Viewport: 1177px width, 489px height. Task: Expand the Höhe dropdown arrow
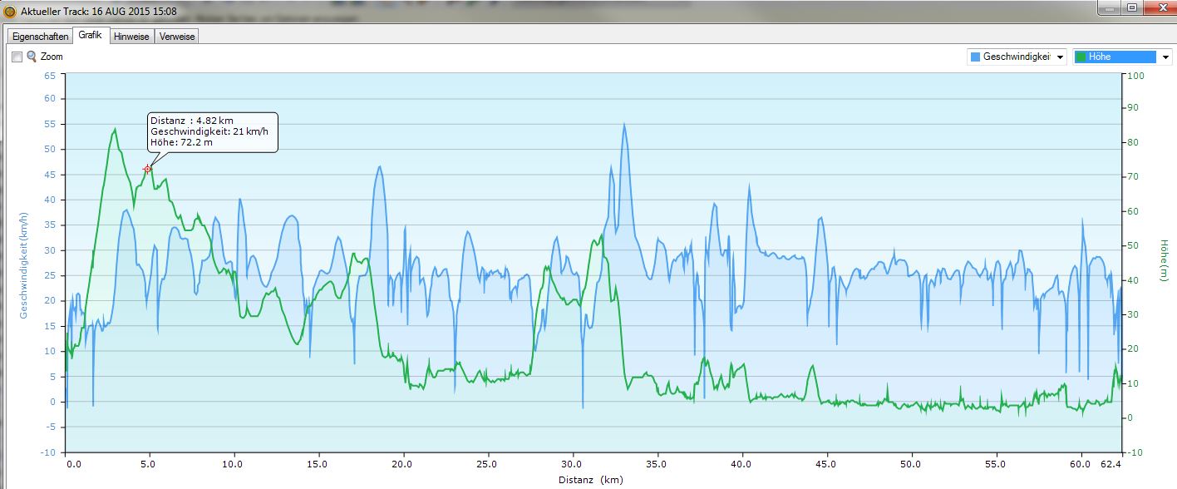(1165, 57)
